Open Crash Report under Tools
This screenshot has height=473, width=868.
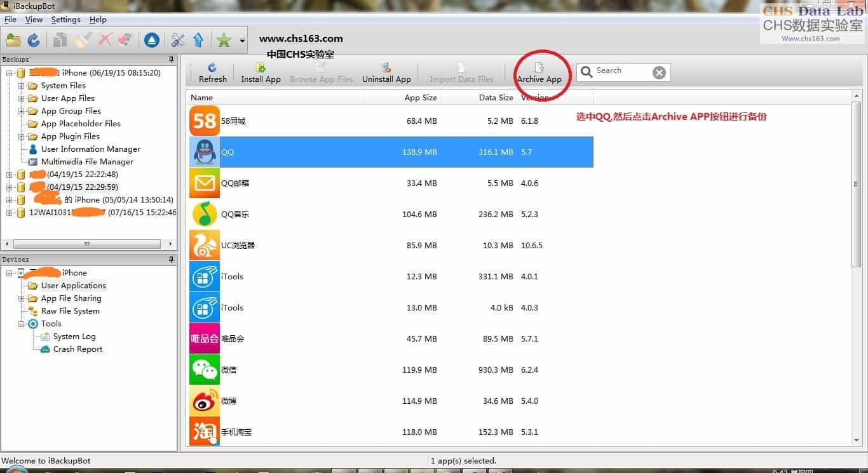pyautogui.click(x=78, y=349)
